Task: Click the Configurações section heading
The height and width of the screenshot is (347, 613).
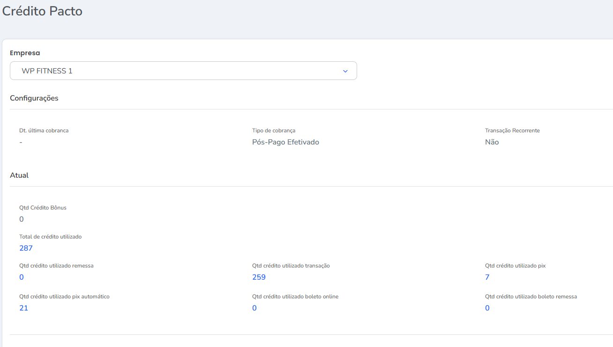Action: click(34, 98)
